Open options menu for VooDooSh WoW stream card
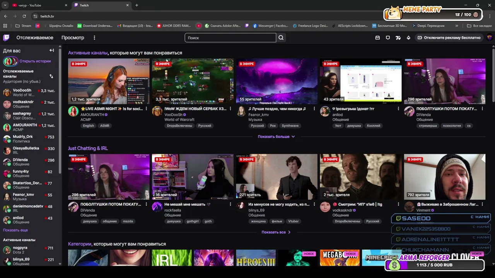This screenshot has height=278, width=495. (x=230, y=109)
